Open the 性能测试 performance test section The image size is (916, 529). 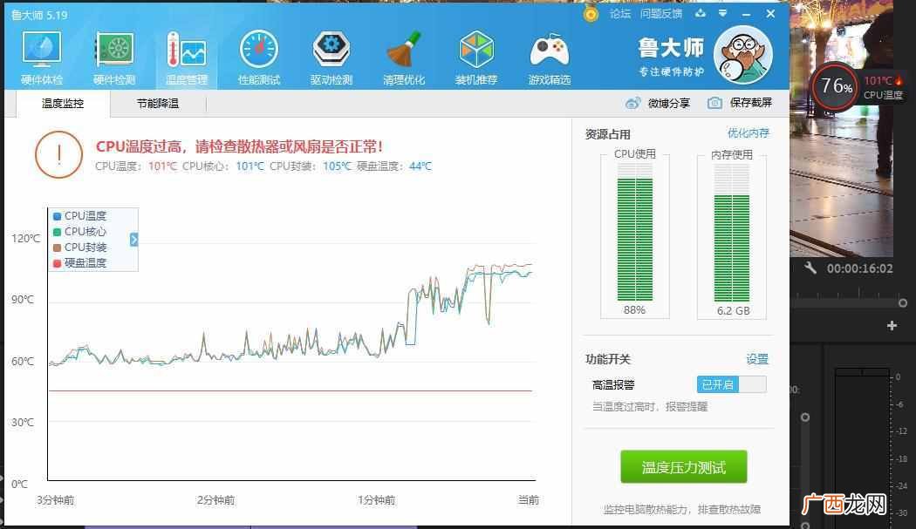coord(259,58)
